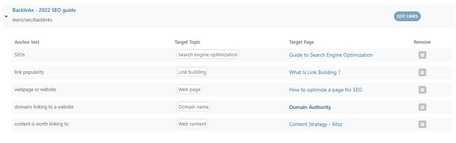Remove the SEOs anchor link

(x=422, y=55)
